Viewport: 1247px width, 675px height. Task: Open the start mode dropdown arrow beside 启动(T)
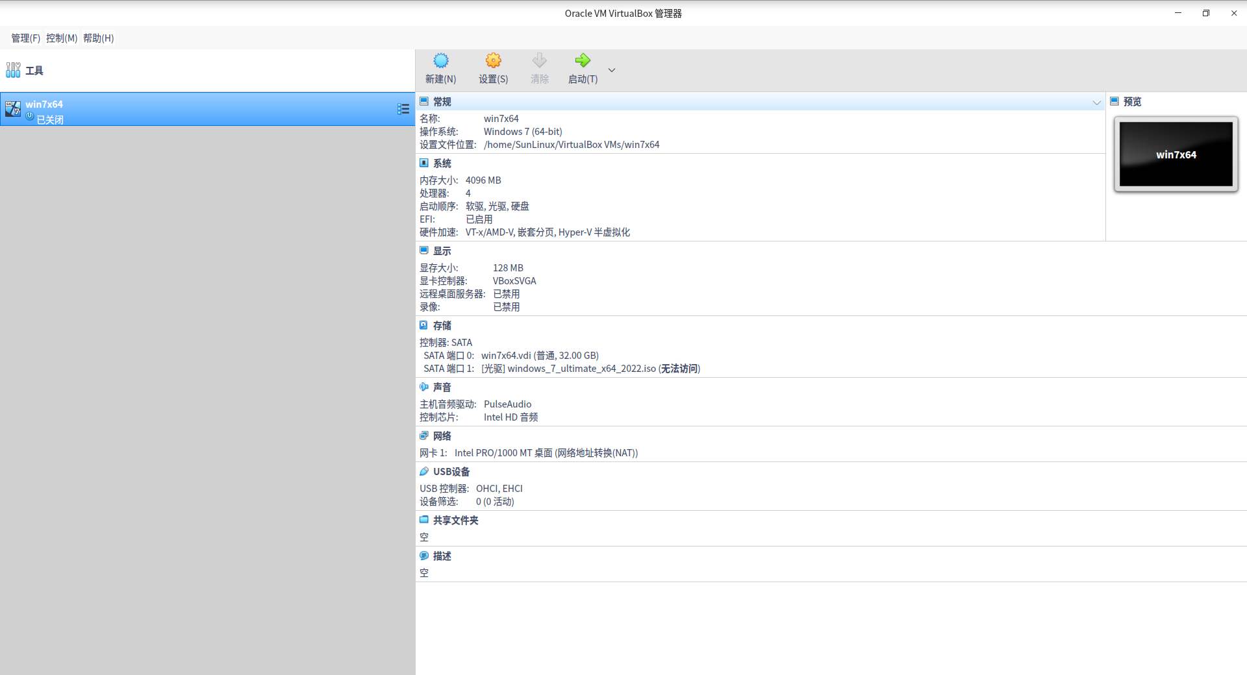(611, 70)
